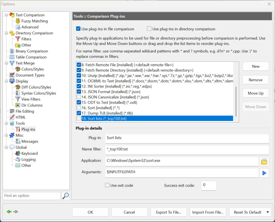Click the Binary Comparison icon
Screen dimensions: 275x222
click(x=12, y=51)
